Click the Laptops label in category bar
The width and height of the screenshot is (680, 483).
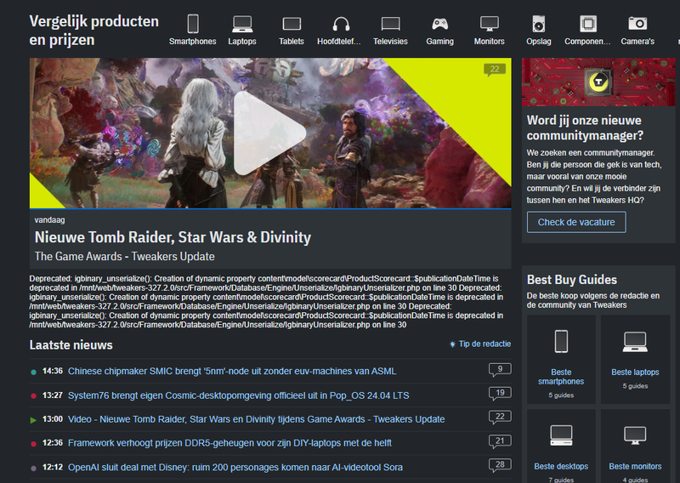pos(242,41)
